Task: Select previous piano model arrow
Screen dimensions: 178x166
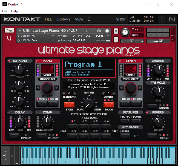Action: coord(38,88)
